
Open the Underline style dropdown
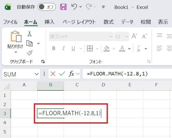(x=81, y=49)
